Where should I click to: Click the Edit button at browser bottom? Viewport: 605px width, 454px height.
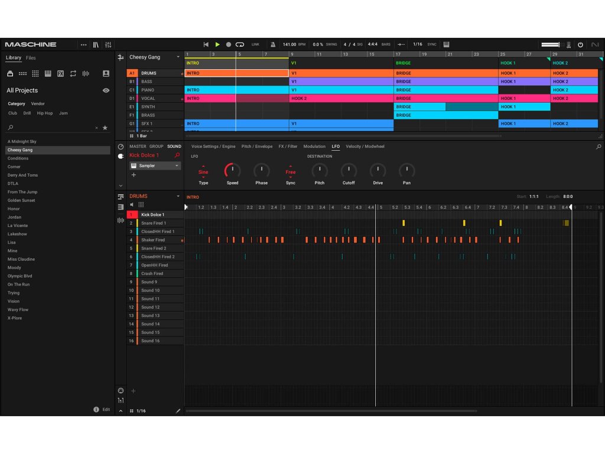tap(106, 410)
